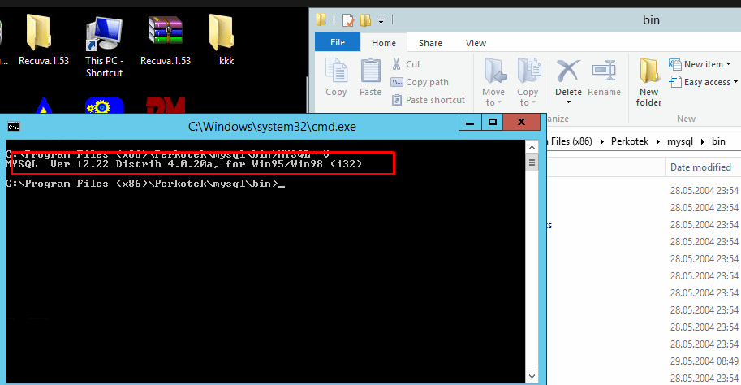Click the Rename icon in ribbon
Viewport: 741px width, 385px height.
(604, 78)
